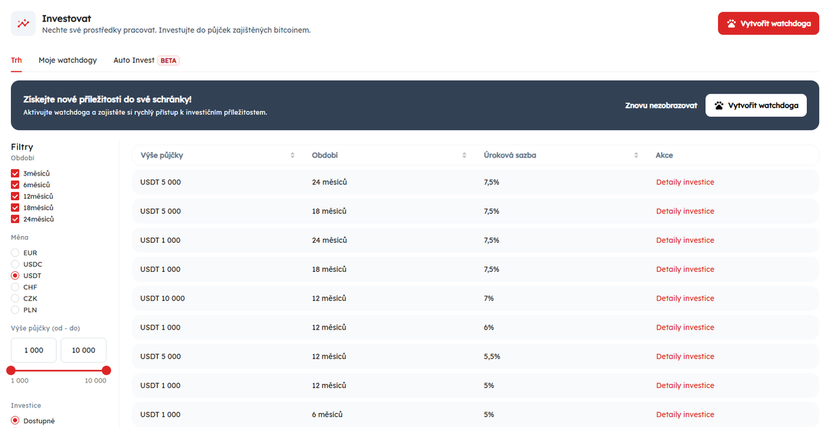This screenshot has height=428, width=826.
Task: Select PLN currency radio button
Action: tap(15, 310)
